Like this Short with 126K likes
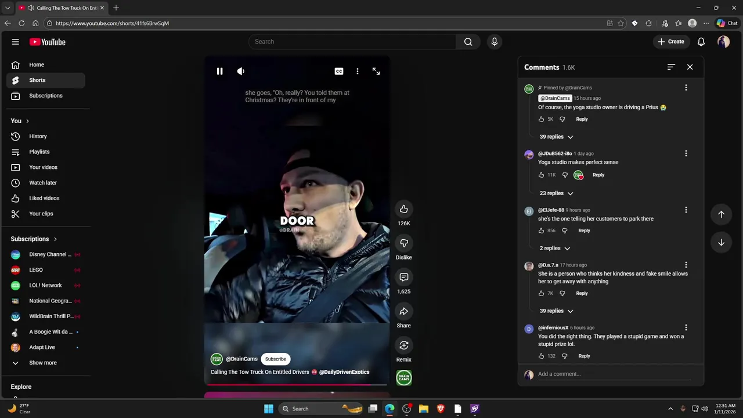The width and height of the screenshot is (743, 418). pos(404,209)
